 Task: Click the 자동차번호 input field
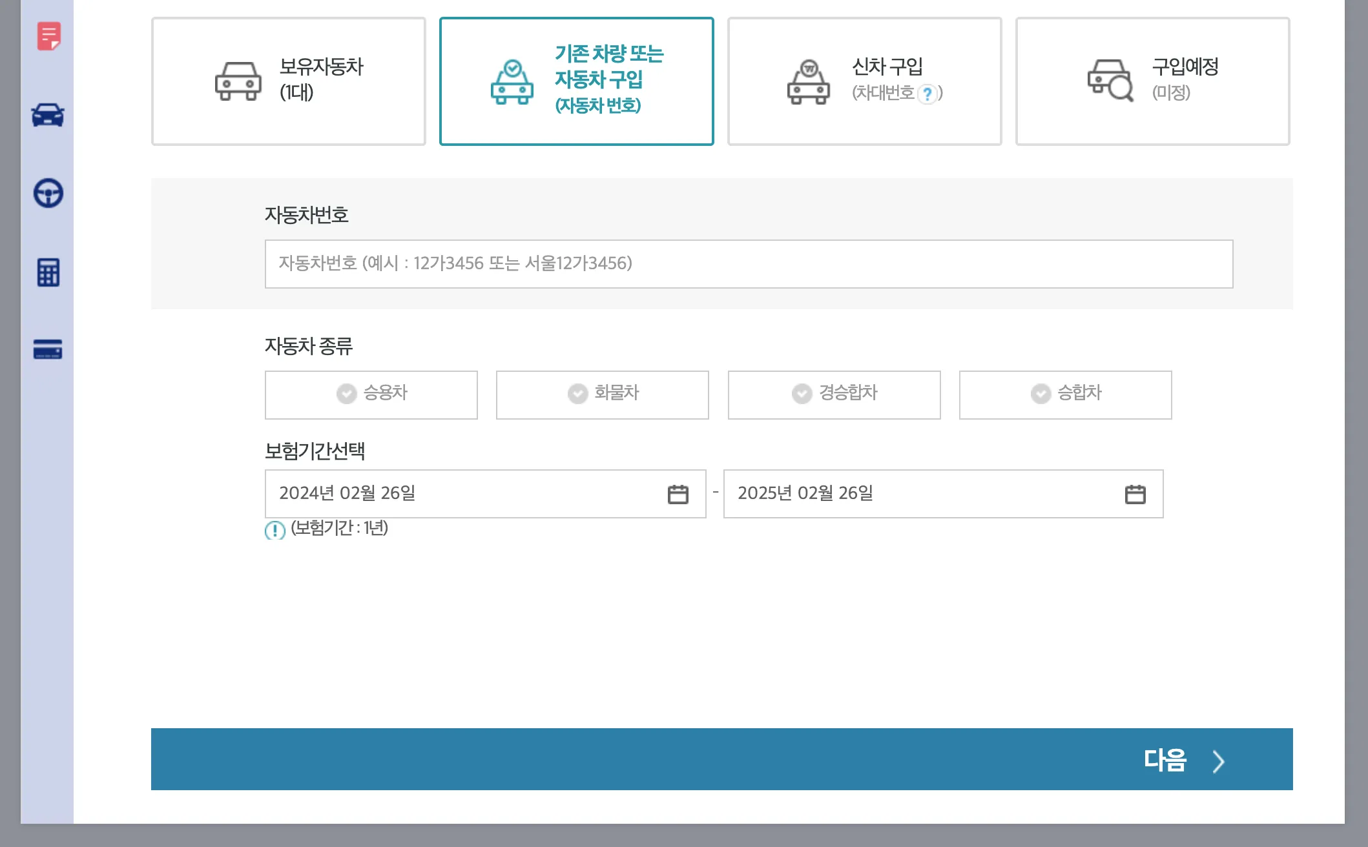pos(749,264)
